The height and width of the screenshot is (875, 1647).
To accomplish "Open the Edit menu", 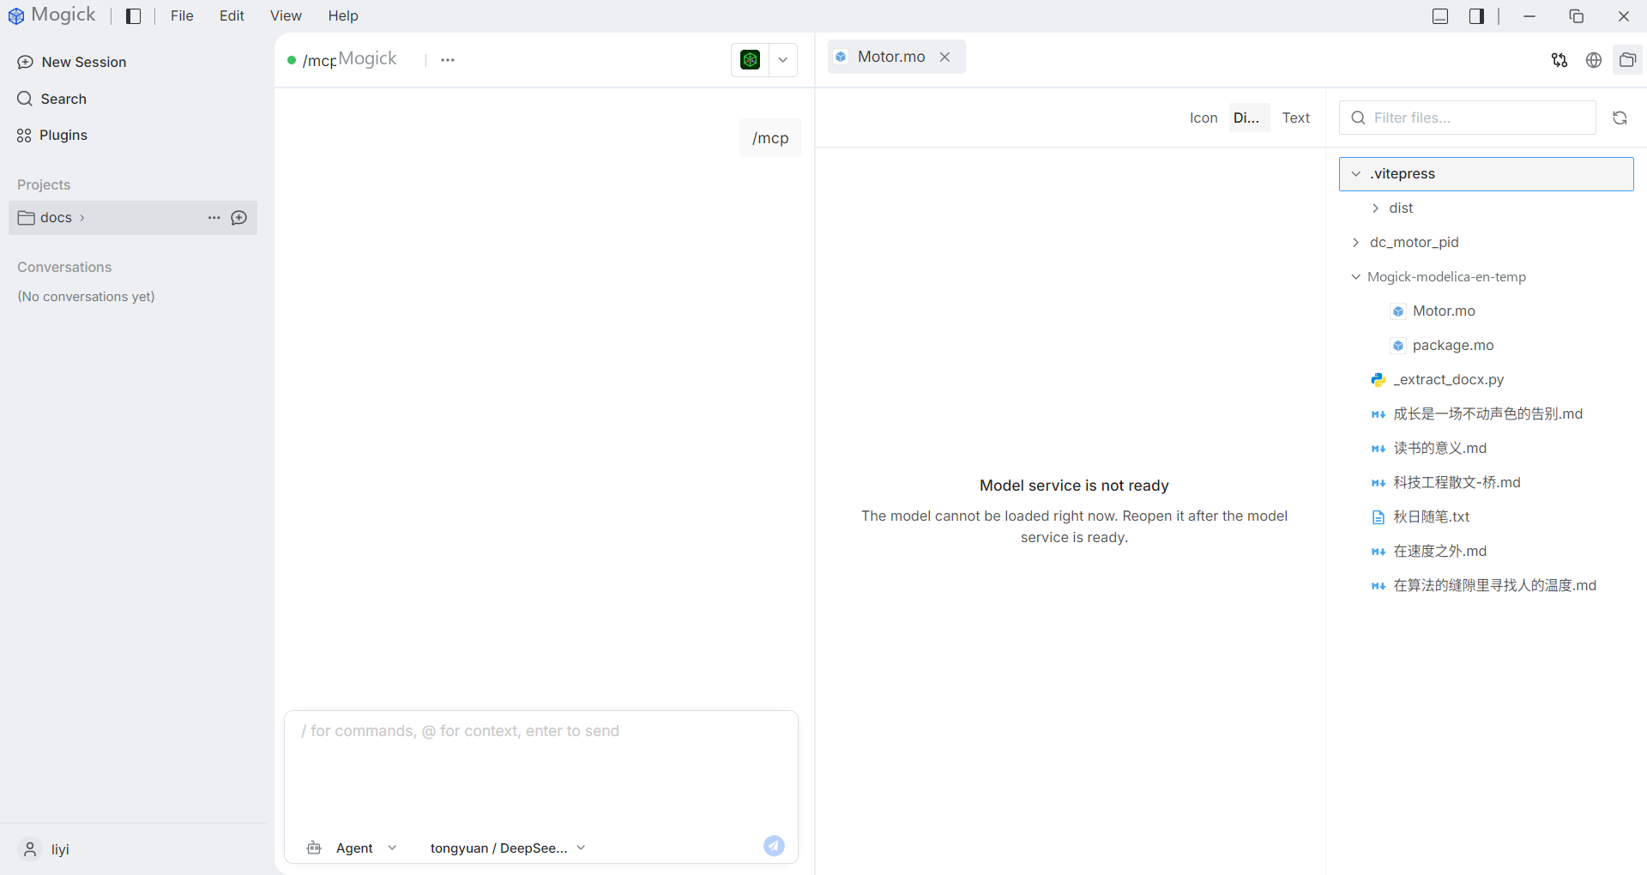I will point(232,16).
